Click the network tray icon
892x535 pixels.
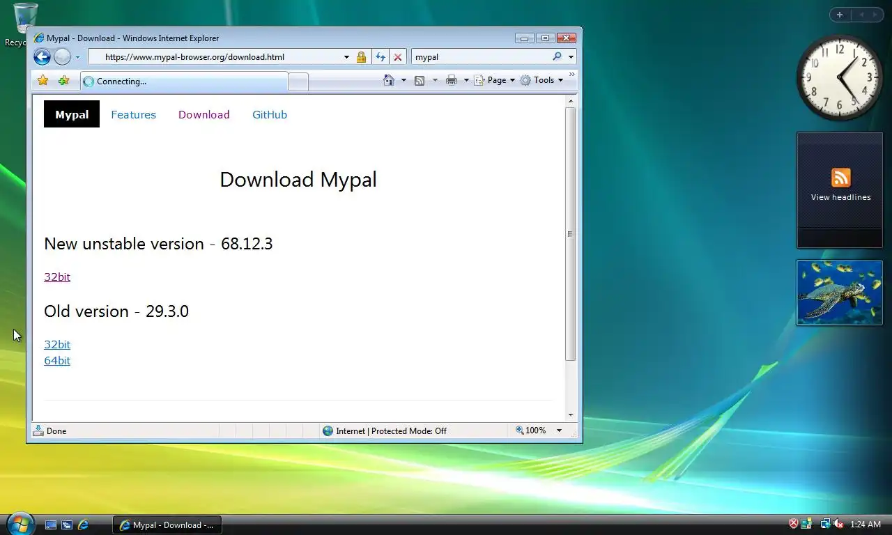pyautogui.click(x=825, y=524)
